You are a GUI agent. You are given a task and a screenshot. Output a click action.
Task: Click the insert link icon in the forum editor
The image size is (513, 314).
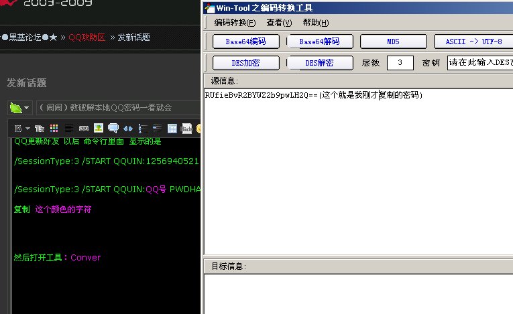[x=83, y=129]
